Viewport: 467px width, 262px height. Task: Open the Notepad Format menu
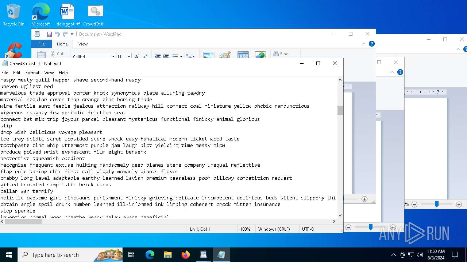tap(32, 73)
